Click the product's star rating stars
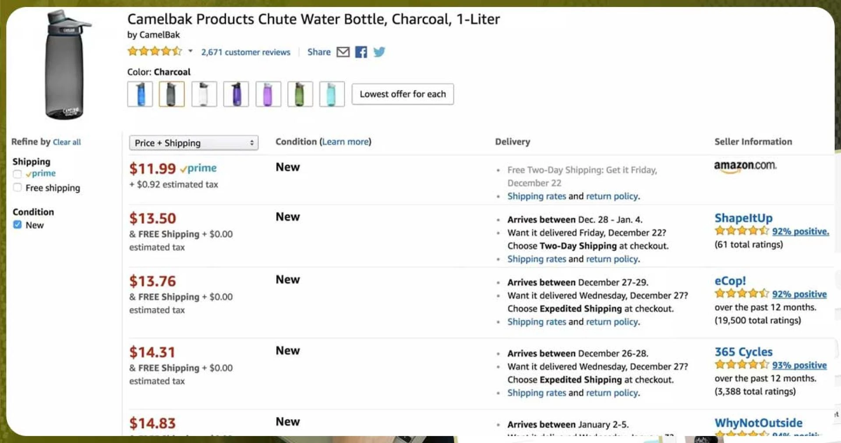 [155, 51]
